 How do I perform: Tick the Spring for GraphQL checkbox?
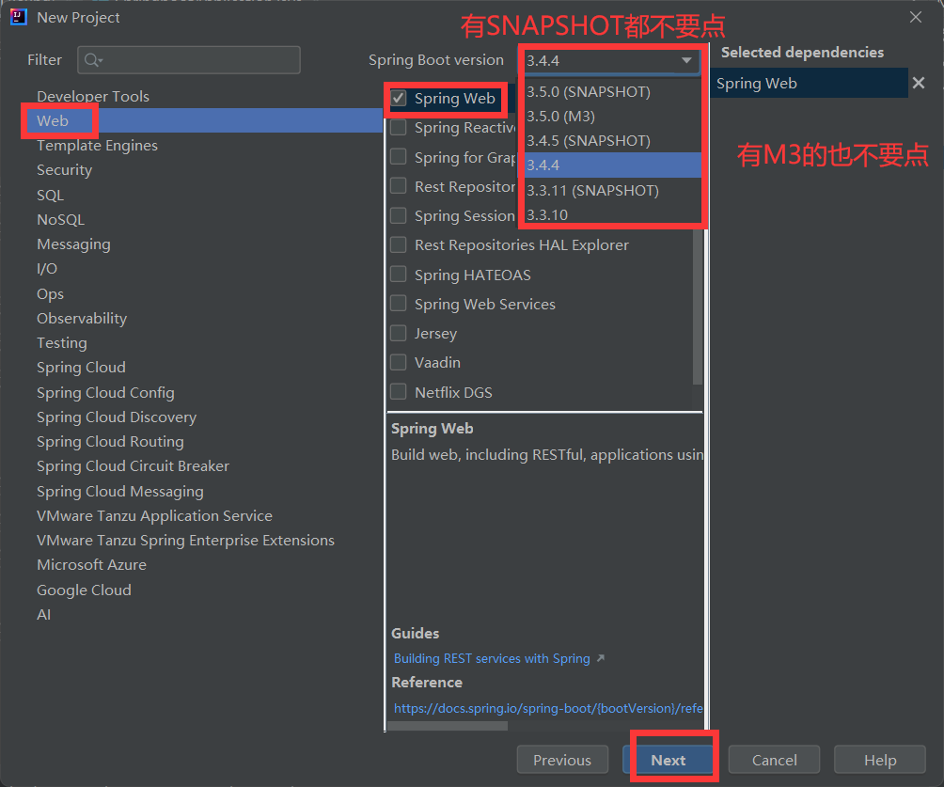[399, 157]
